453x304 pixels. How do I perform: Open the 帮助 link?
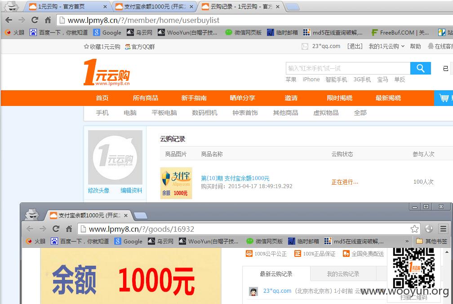[415, 46]
